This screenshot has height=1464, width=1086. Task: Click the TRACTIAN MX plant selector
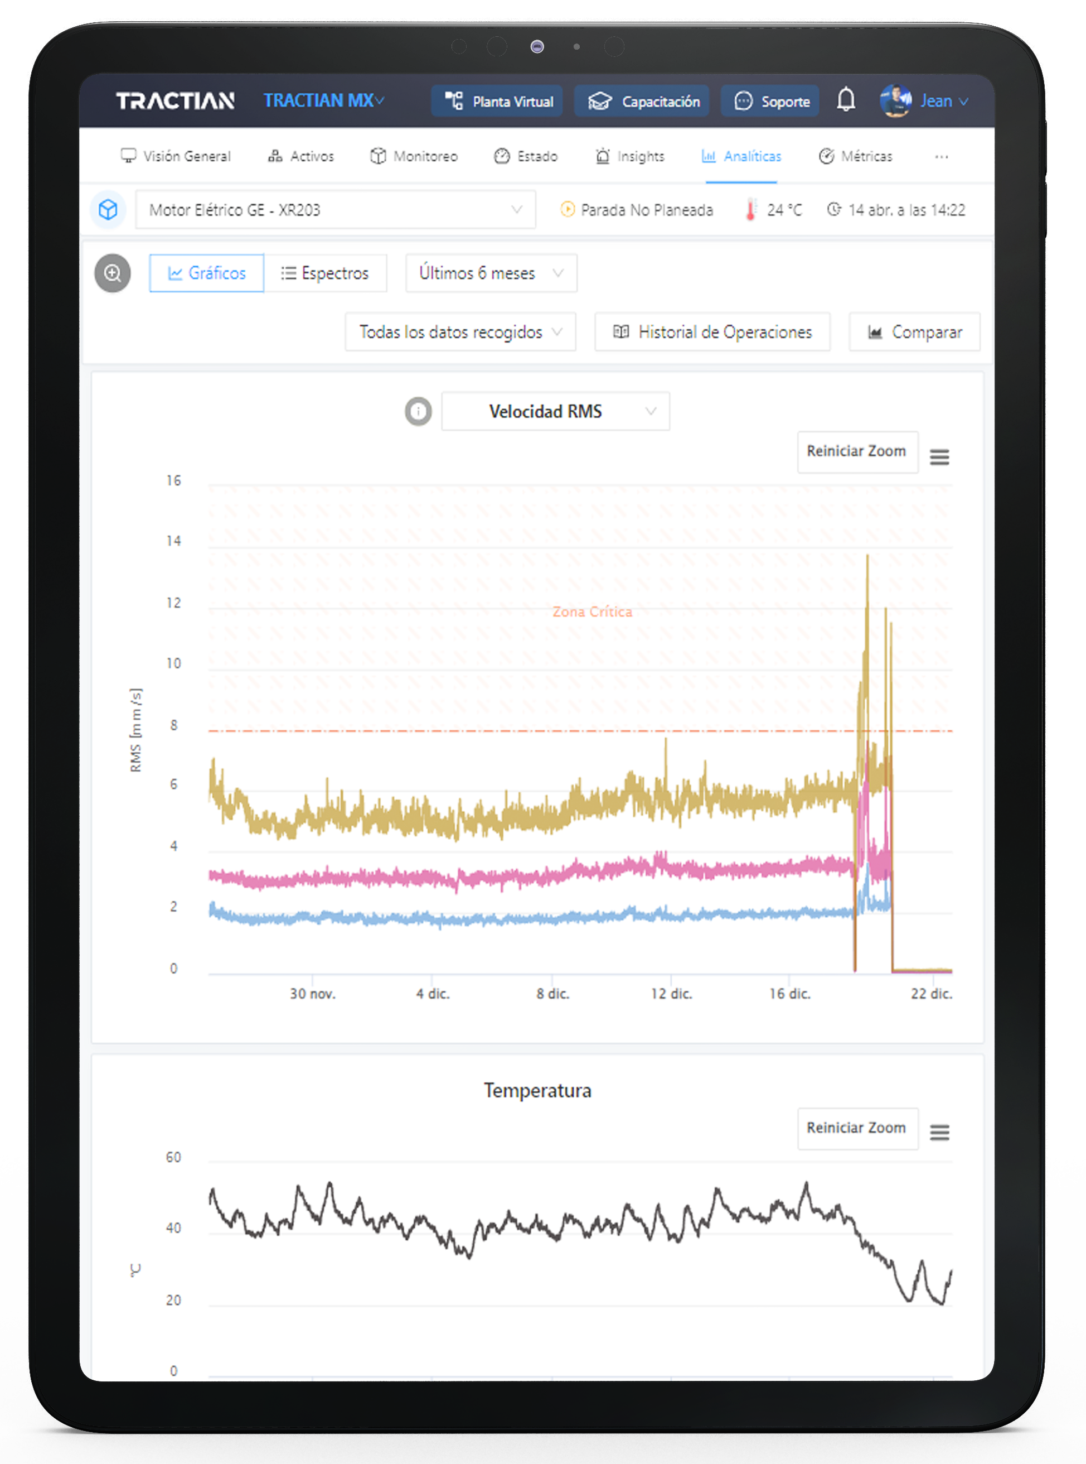(323, 100)
